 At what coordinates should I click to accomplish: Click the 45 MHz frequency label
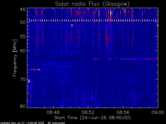(23, 9)
